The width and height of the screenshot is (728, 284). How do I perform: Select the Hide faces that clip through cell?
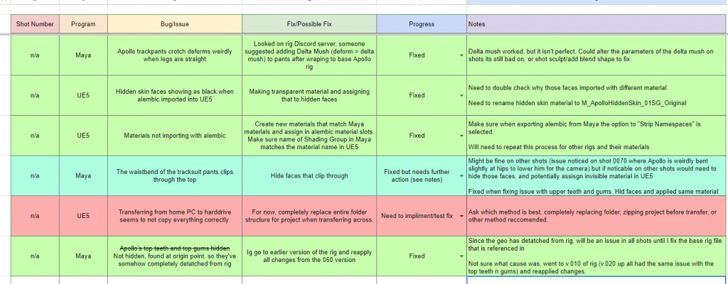309,176
